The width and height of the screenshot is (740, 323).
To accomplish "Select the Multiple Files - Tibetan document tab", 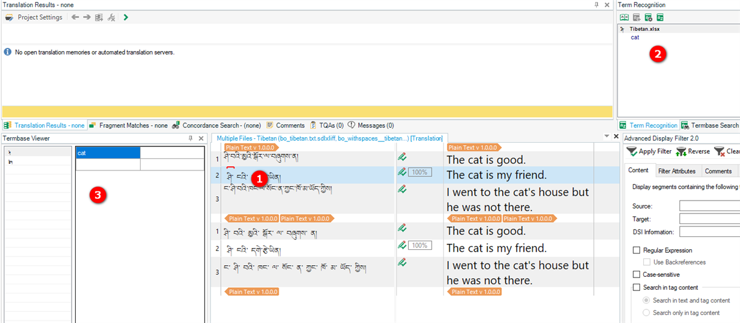I will 329,138.
